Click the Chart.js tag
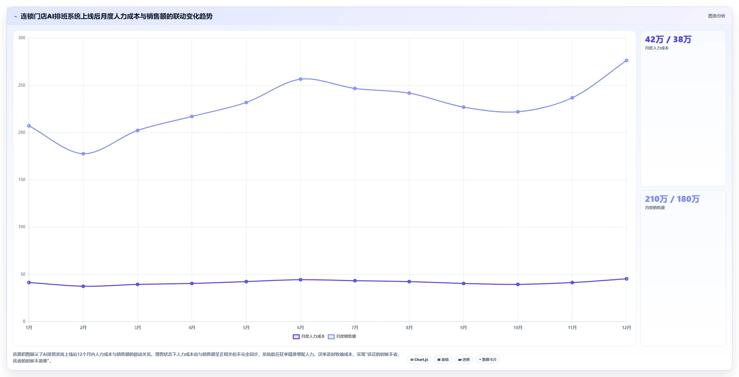This screenshot has height=377, width=739. coord(419,360)
